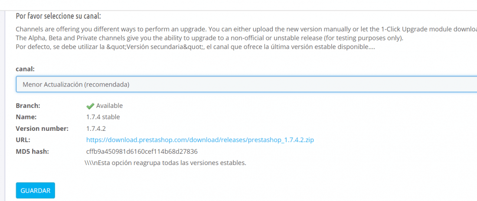Click the Version number value 1.7.4.2
This screenshot has width=477, height=201.
96,129
